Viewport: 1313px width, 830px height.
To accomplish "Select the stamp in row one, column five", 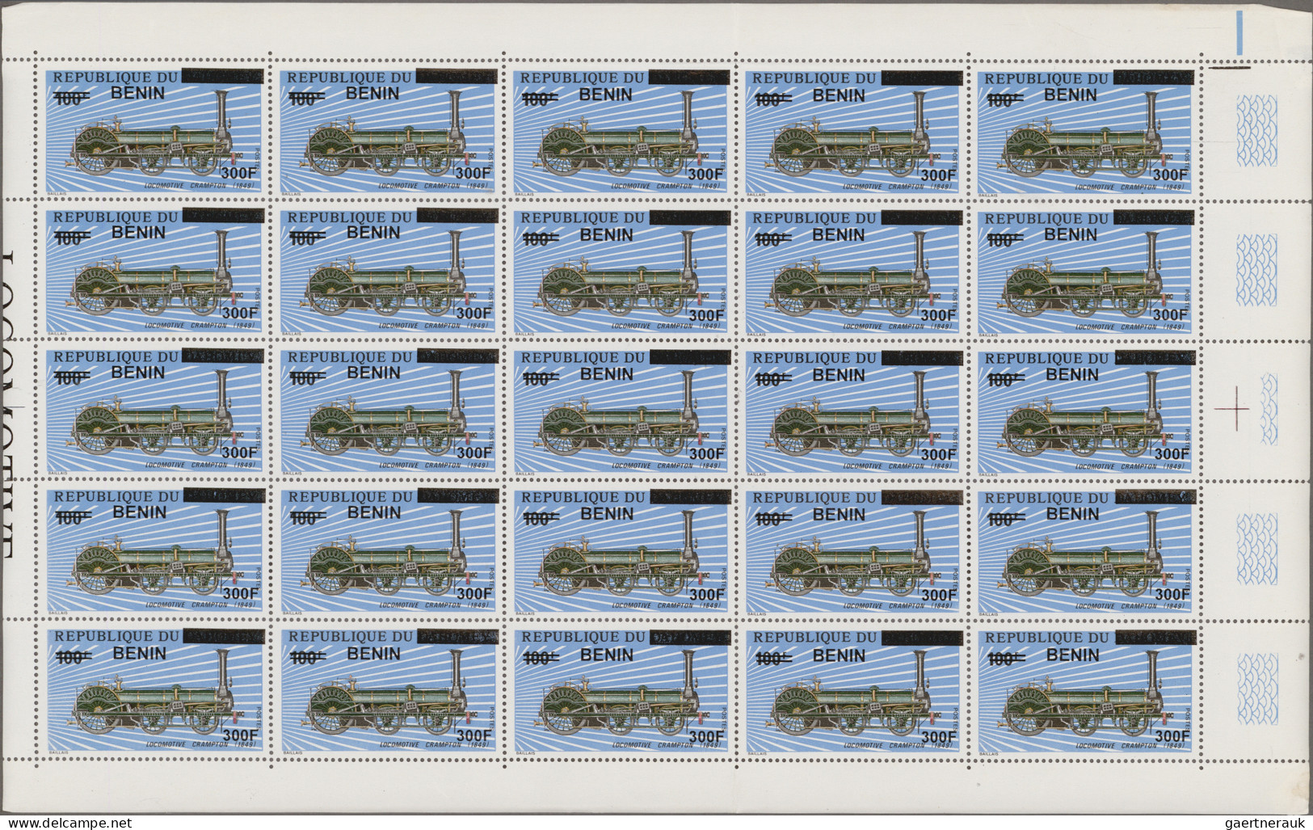I will pyautogui.click(x=1086, y=131).
